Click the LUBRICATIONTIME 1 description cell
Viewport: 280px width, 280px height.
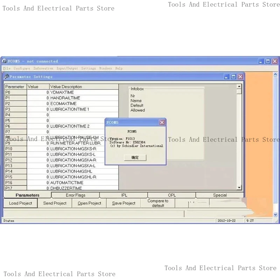pyautogui.click(x=84, y=109)
